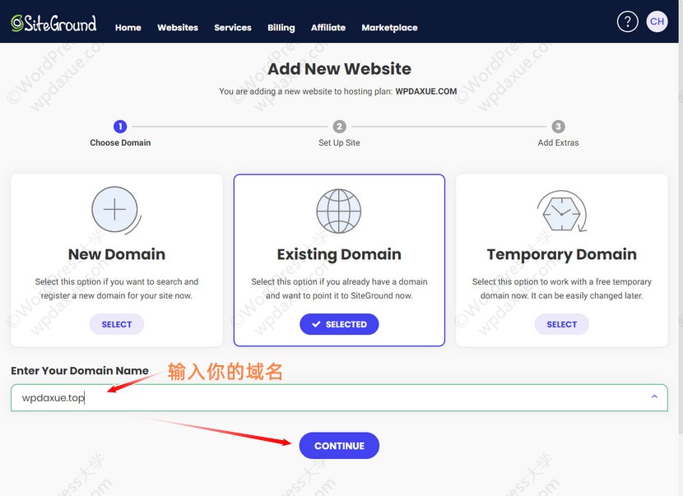Go to the Home menu
Viewport: 683px width, 496px height.
[x=128, y=27]
